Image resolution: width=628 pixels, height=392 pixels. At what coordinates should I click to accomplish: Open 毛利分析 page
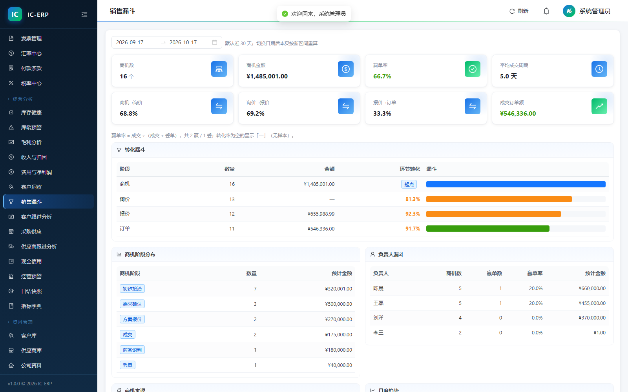pyautogui.click(x=49, y=142)
